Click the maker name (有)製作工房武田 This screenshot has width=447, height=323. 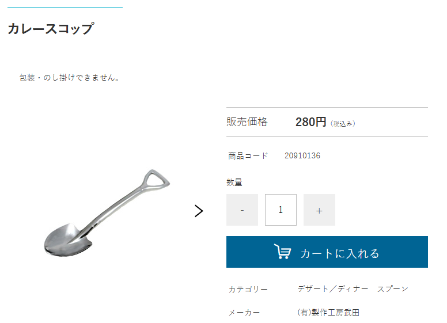click(328, 313)
